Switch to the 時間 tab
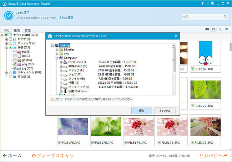 (27, 30)
